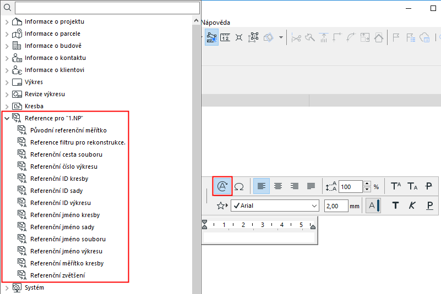441x294 pixels.
Task: Collapse the Reference pro 1.NP group
Action: [x=7, y=119]
